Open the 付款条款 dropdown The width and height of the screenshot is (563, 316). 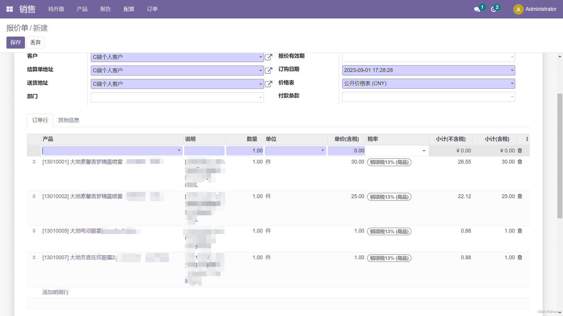512,97
